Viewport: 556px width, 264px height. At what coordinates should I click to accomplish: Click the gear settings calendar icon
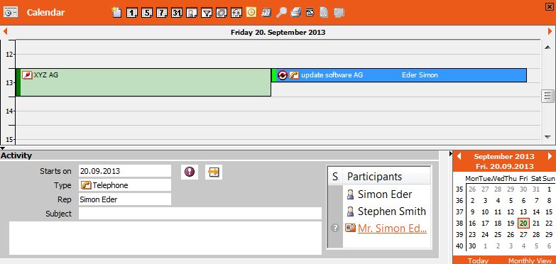[222, 13]
